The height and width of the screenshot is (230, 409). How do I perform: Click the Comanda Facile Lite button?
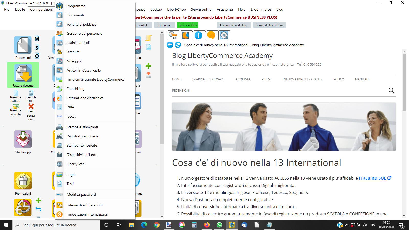click(233, 25)
